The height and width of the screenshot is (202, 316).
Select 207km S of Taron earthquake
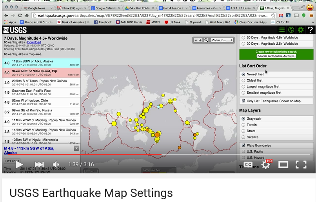tap(41, 82)
